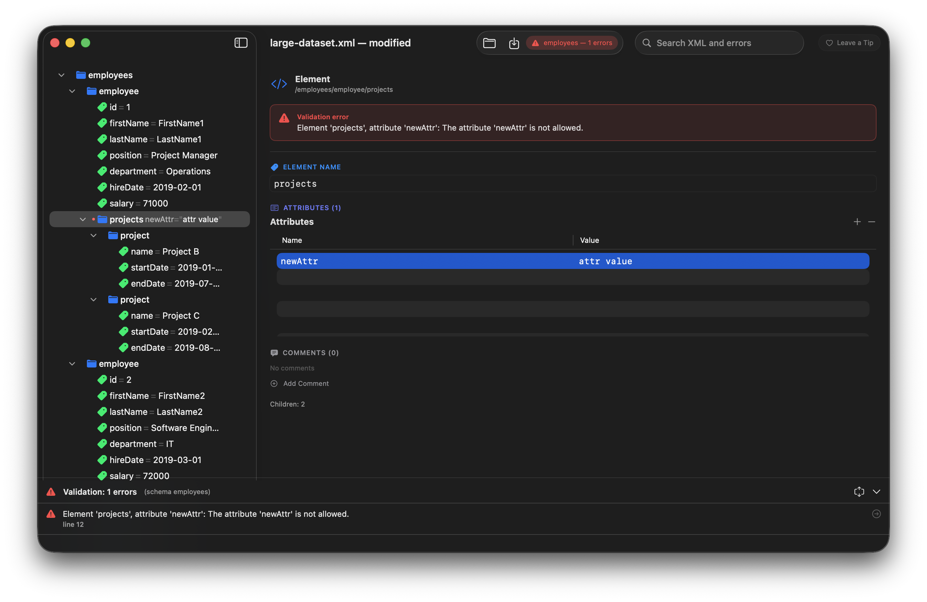Click the folder icon of first employee
Viewport: 927px width, 602px height.
92,91
